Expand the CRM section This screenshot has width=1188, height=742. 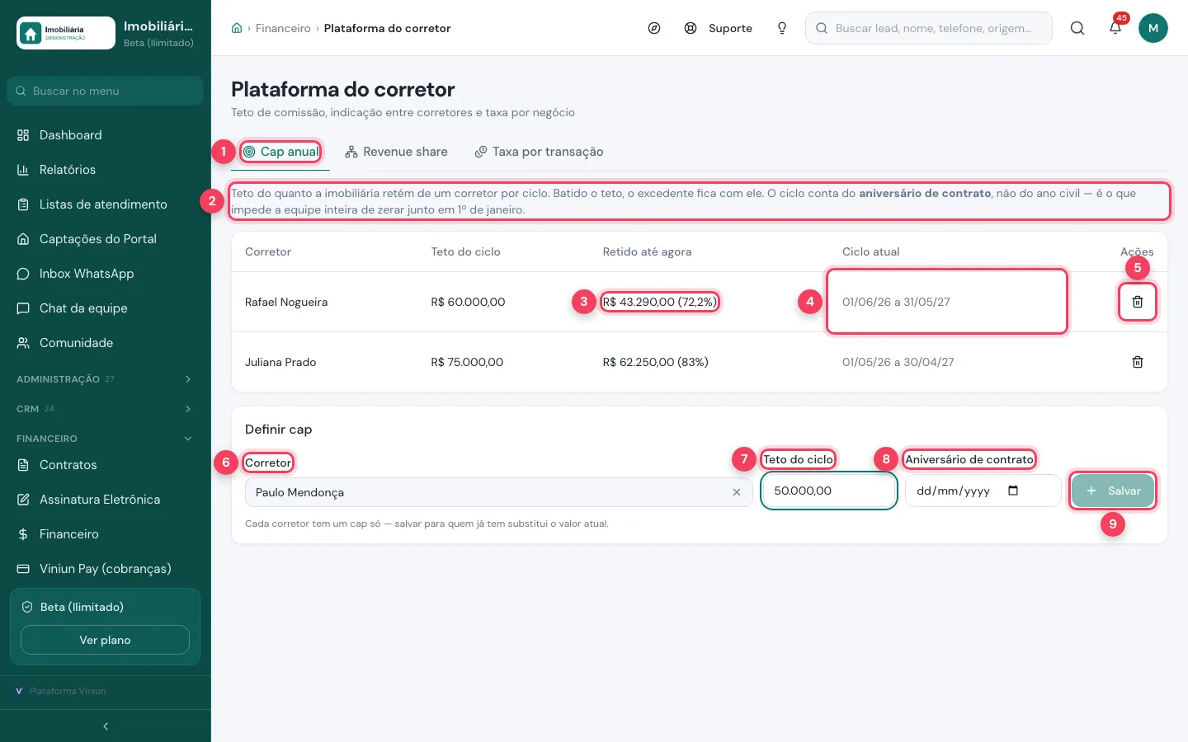[106, 409]
